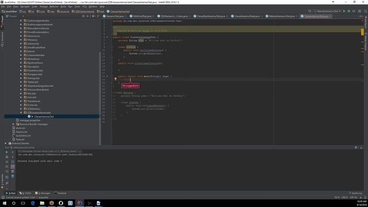Open the File menu
The width and height of the screenshot is (368, 207).
coord(3,6)
